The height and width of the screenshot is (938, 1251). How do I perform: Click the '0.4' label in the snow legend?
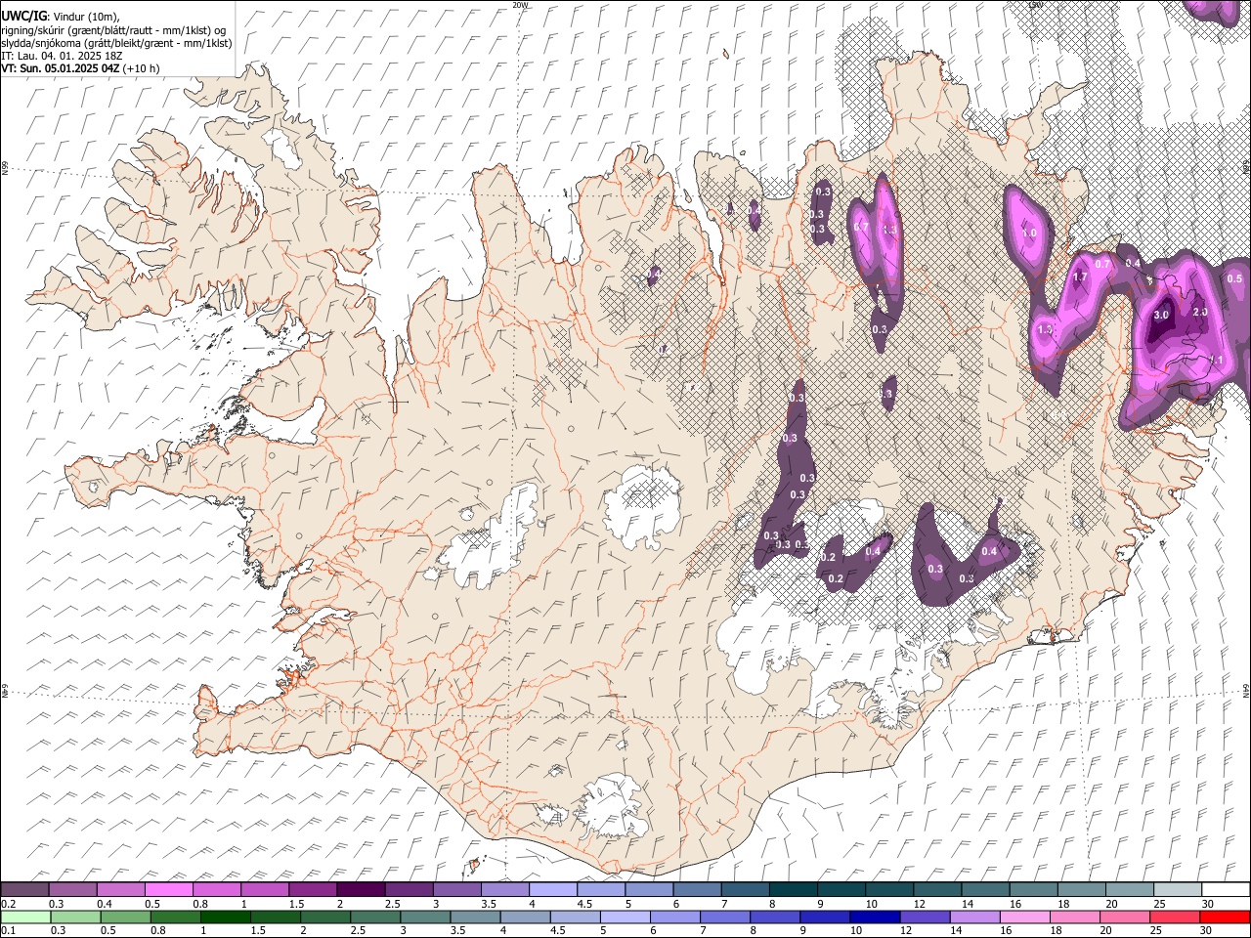(x=105, y=904)
